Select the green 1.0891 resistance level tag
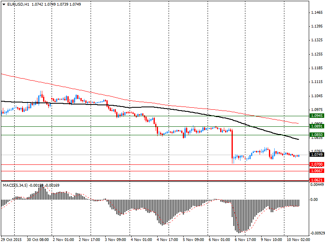Image resolution: width=325 pixels, height=243 pixels. point(317,126)
